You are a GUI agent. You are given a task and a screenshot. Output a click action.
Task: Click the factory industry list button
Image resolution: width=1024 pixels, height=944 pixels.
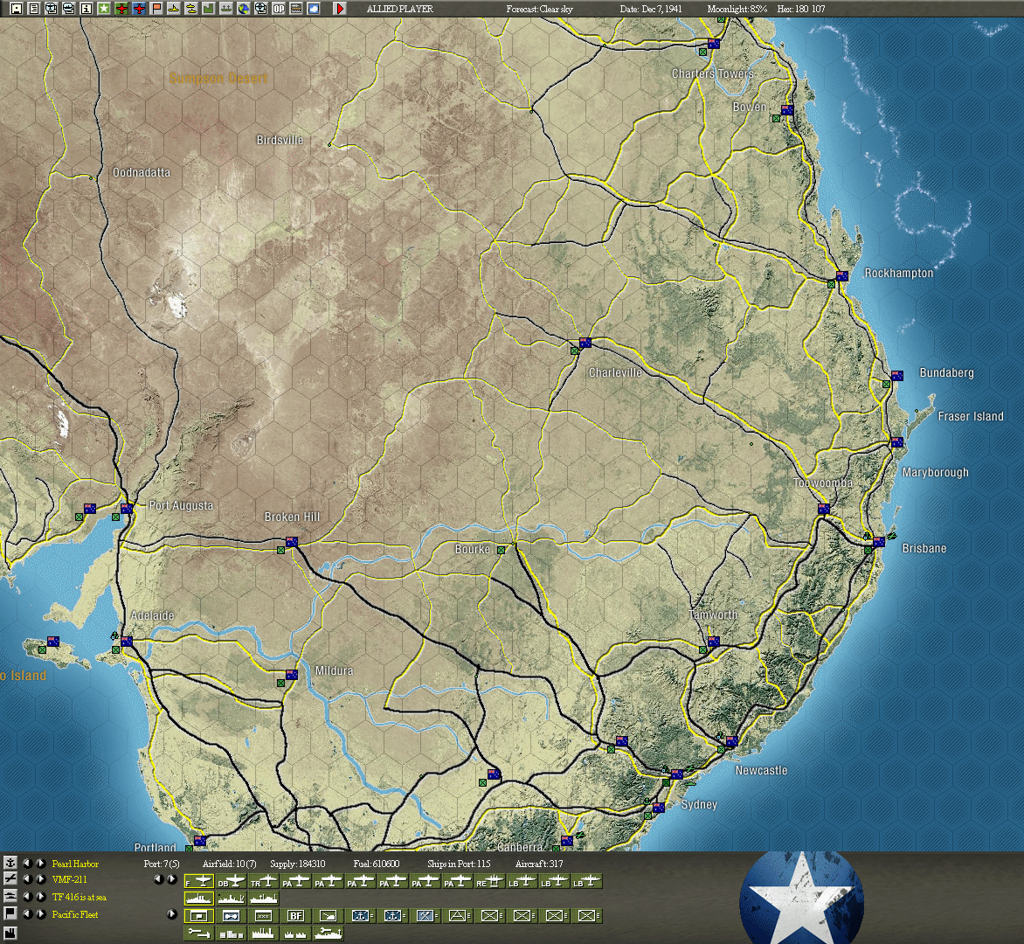(10, 933)
